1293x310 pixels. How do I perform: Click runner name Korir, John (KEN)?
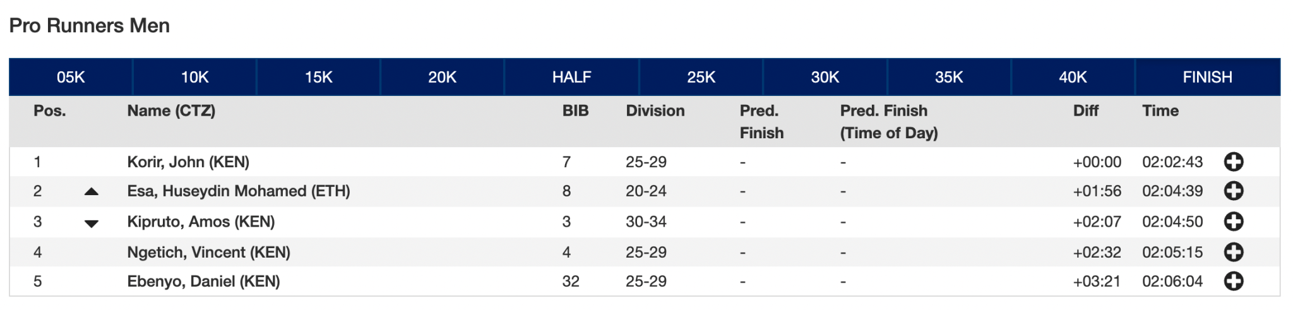pyautogui.click(x=188, y=162)
